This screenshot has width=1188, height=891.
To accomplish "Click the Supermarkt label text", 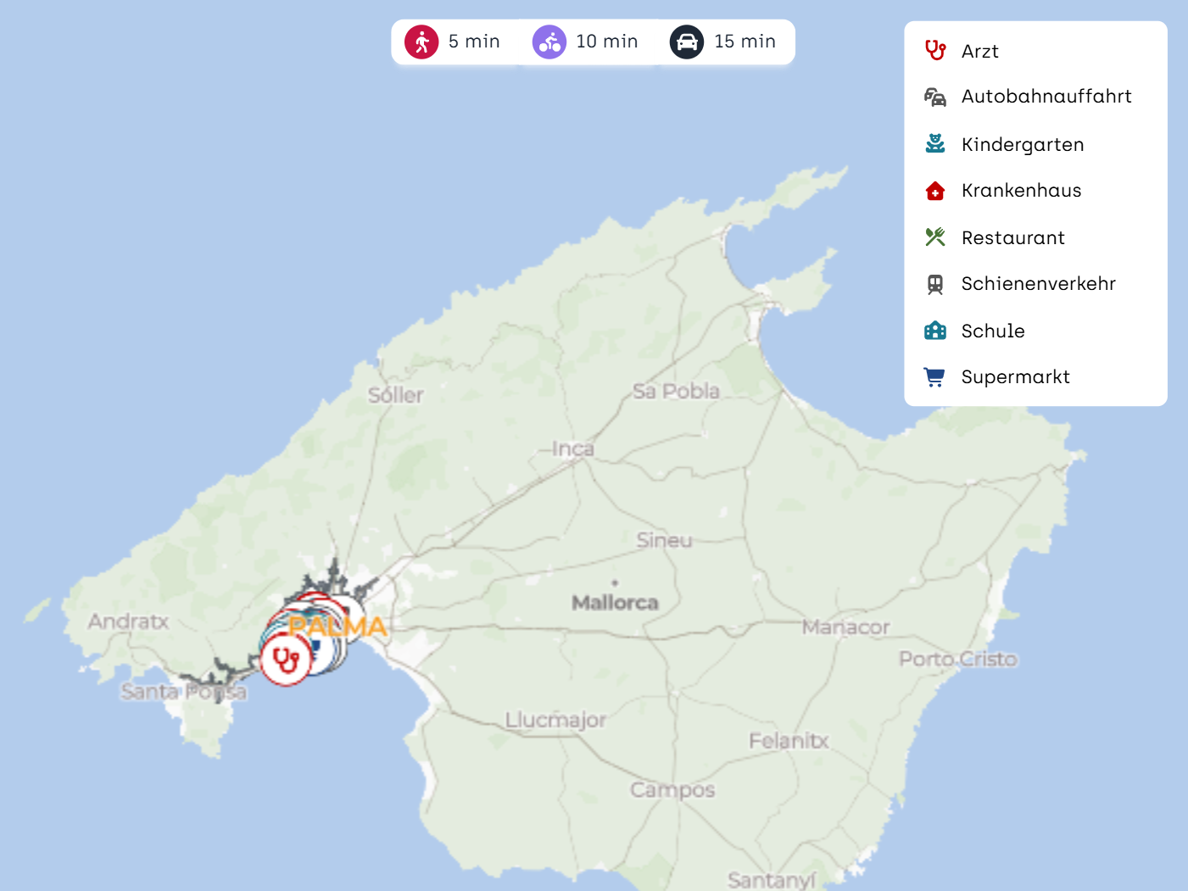I will [1015, 377].
